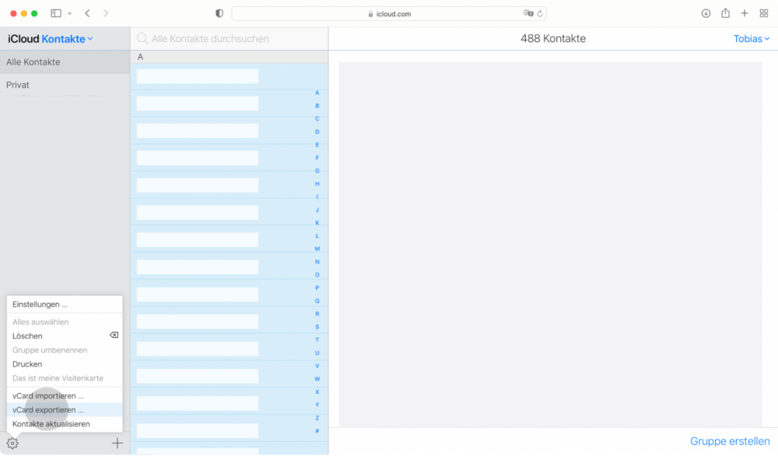778x466 pixels.
Task: Jump to letter P in index
Action: [x=317, y=287]
